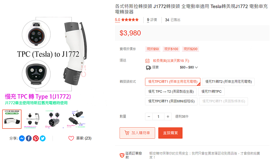Share product on Pinterest

pyautogui.click(x=36, y=138)
